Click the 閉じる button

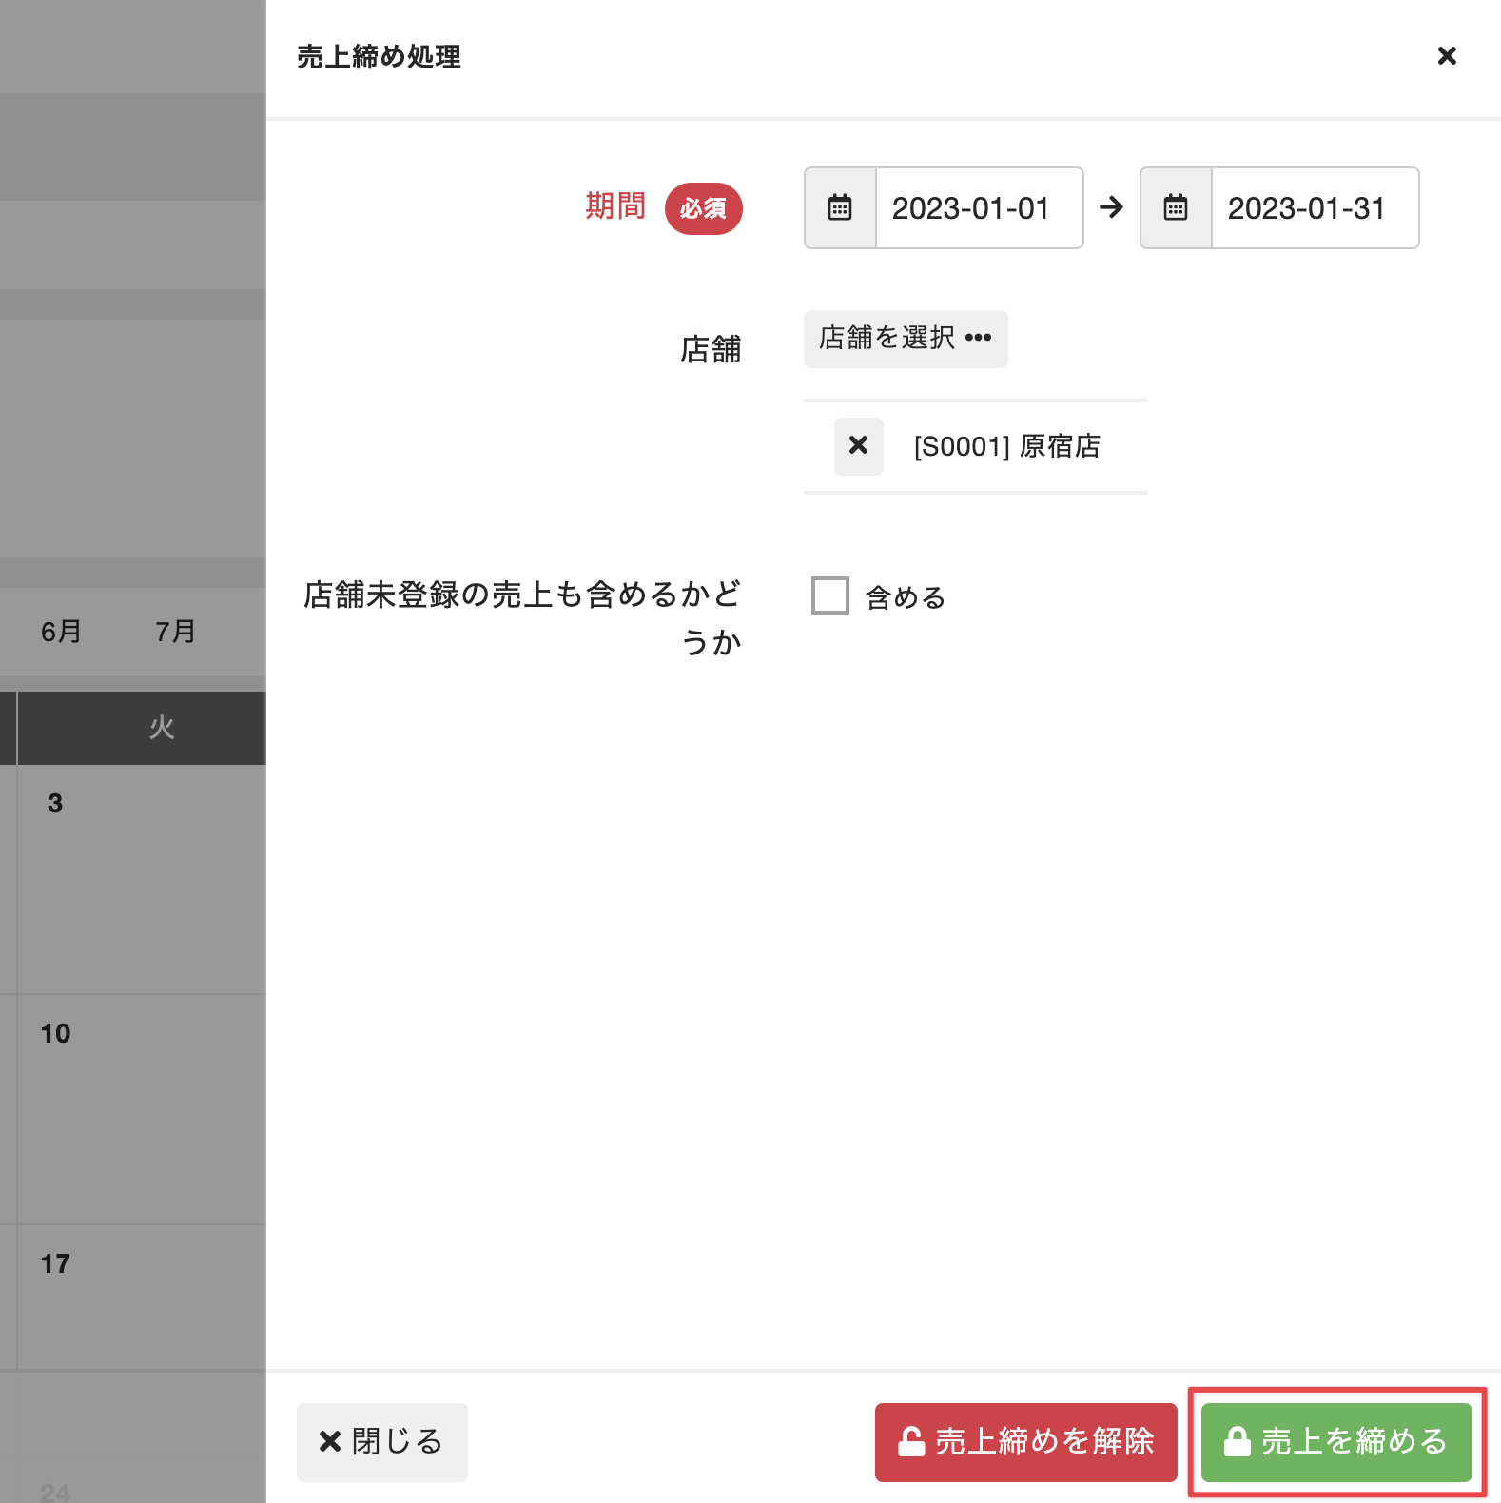[381, 1442]
